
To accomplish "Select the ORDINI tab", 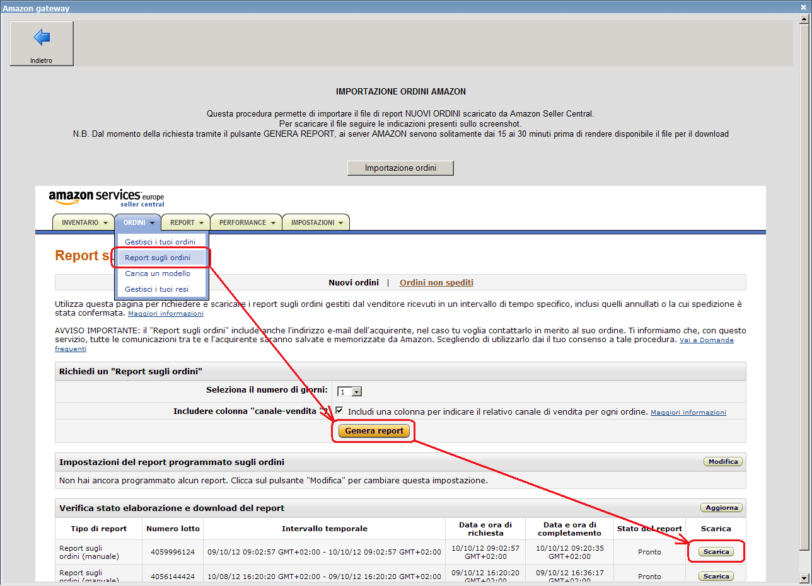I will click(x=138, y=222).
